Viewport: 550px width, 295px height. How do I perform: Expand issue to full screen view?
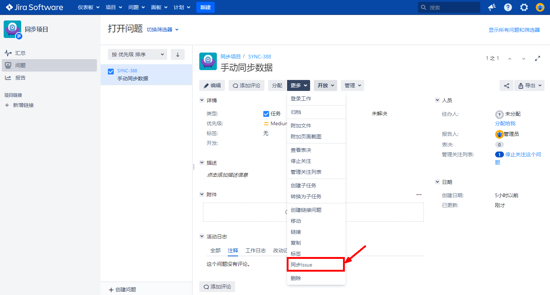click(x=538, y=58)
